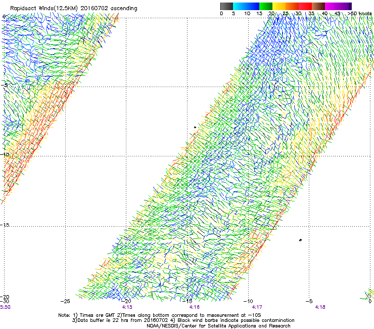Click the '45' label under the color bar
Image resolution: width=374 pixels, height=329 pixels.
point(337,14)
